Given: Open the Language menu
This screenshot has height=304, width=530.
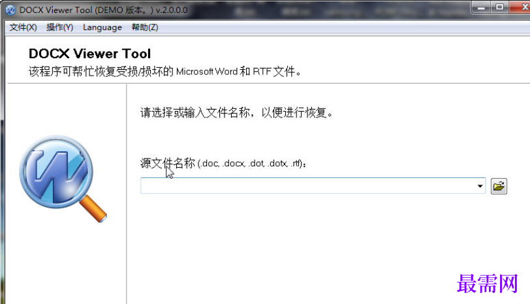Looking at the screenshot, I should 102,27.
